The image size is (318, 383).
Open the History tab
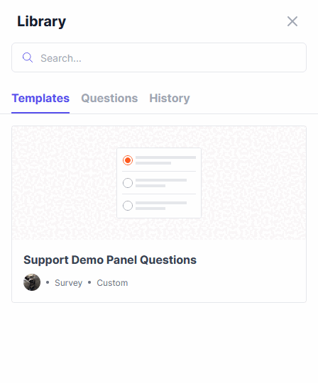[170, 98]
